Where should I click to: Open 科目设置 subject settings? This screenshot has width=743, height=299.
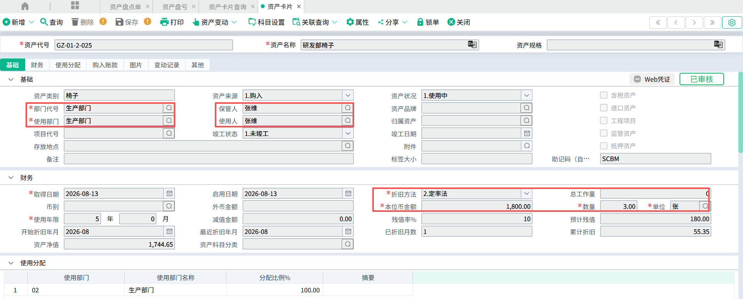coord(266,22)
